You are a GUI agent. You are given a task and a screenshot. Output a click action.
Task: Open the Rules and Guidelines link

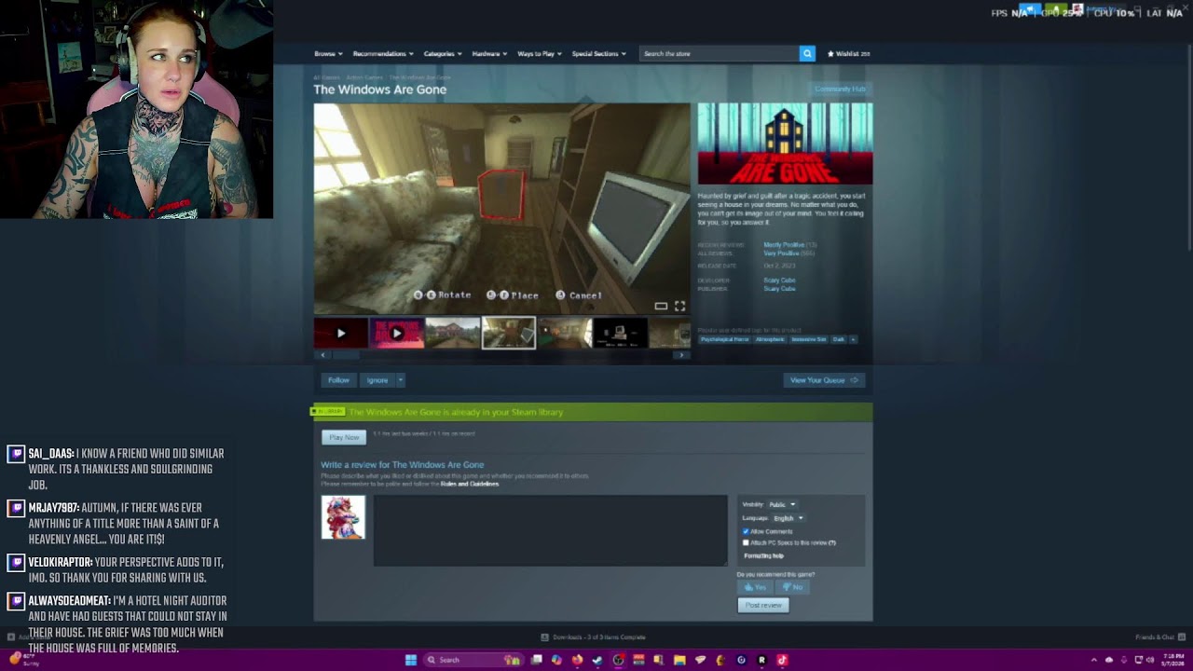tap(470, 484)
